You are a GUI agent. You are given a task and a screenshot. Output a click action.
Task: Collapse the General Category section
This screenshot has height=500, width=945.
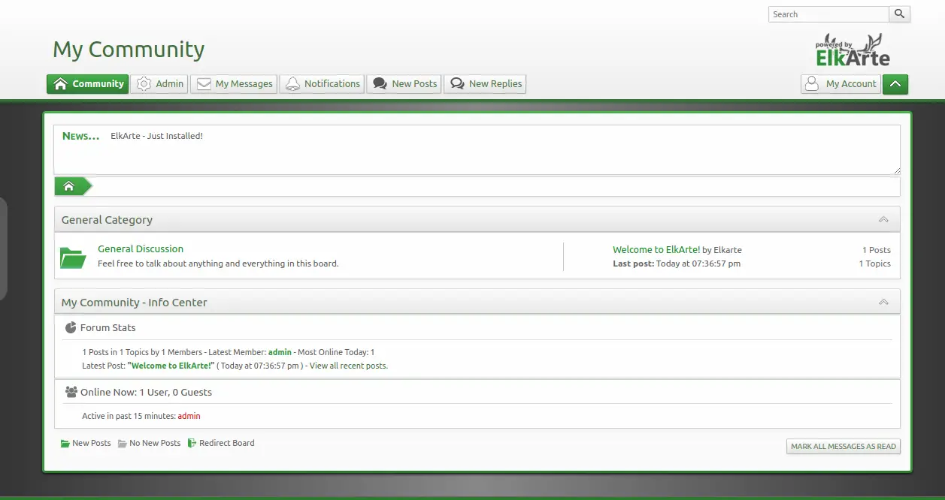point(883,220)
